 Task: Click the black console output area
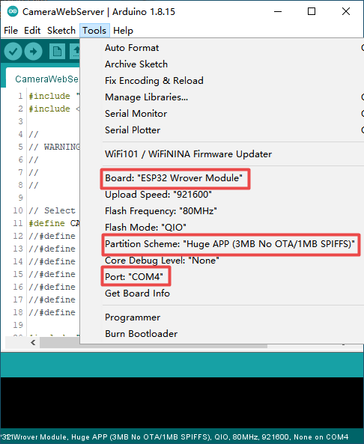pos(182,402)
